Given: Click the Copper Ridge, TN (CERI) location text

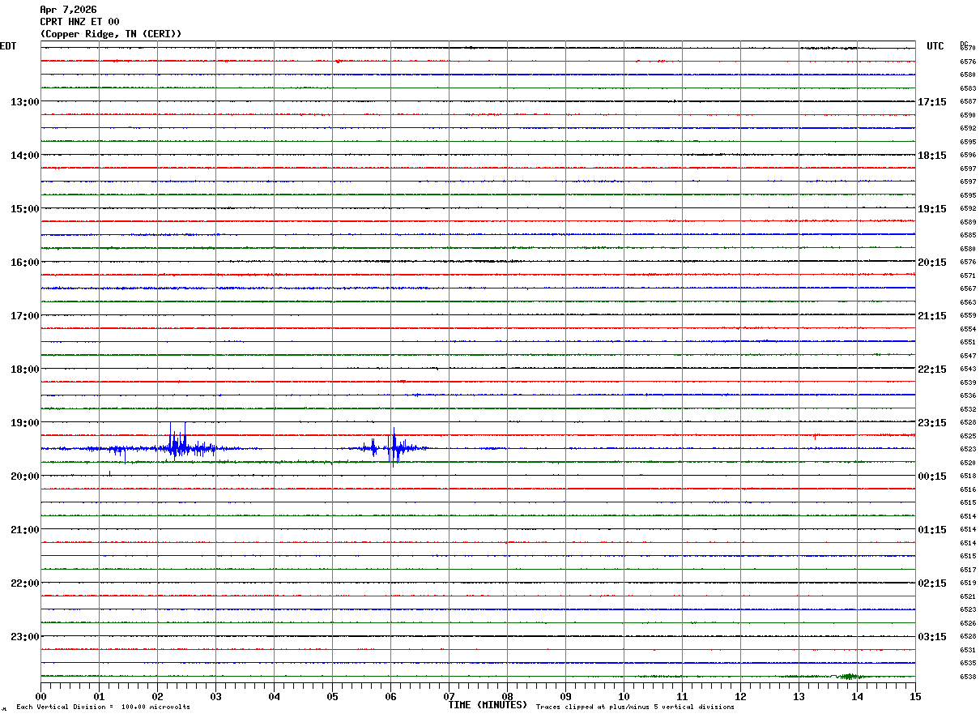Looking at the screenshot, I should [111, 34].
